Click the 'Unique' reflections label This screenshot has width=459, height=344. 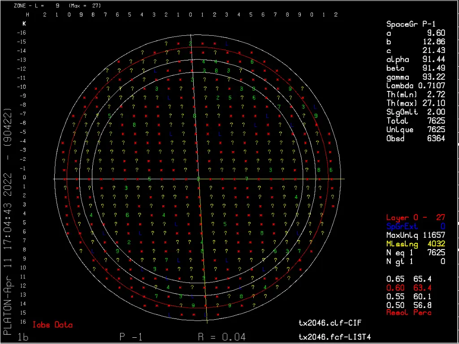[400, 129]
